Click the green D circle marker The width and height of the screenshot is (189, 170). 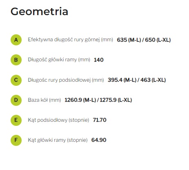16,100
